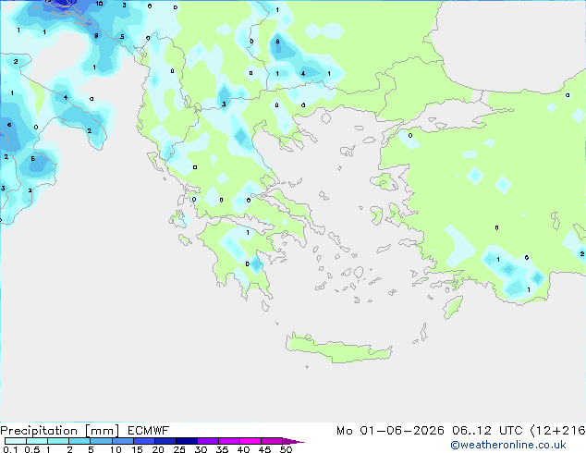Click the island of Crete on the map

pyautogui.click(x=338, y=349)
